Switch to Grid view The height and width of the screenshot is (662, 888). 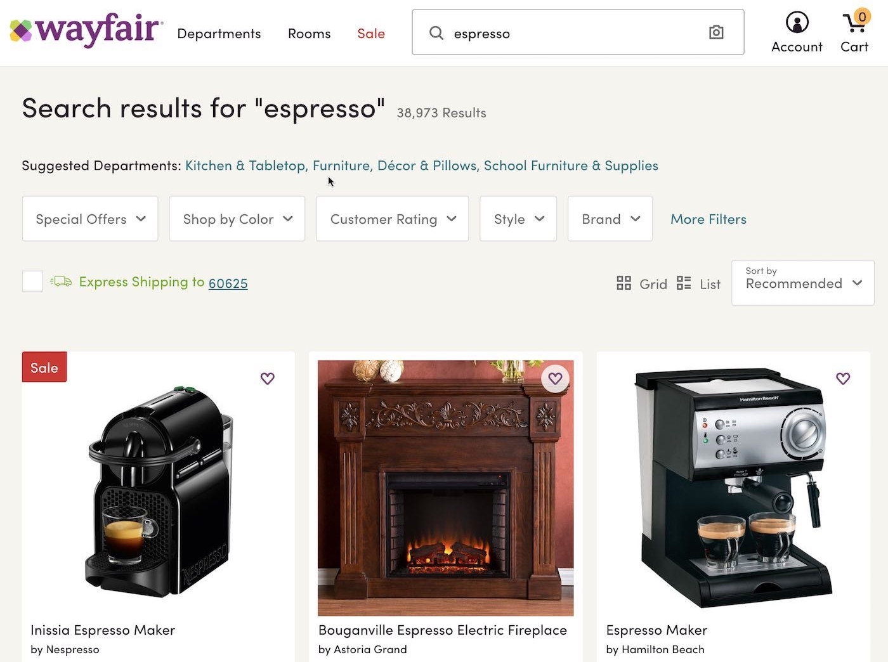pos(642,283)
